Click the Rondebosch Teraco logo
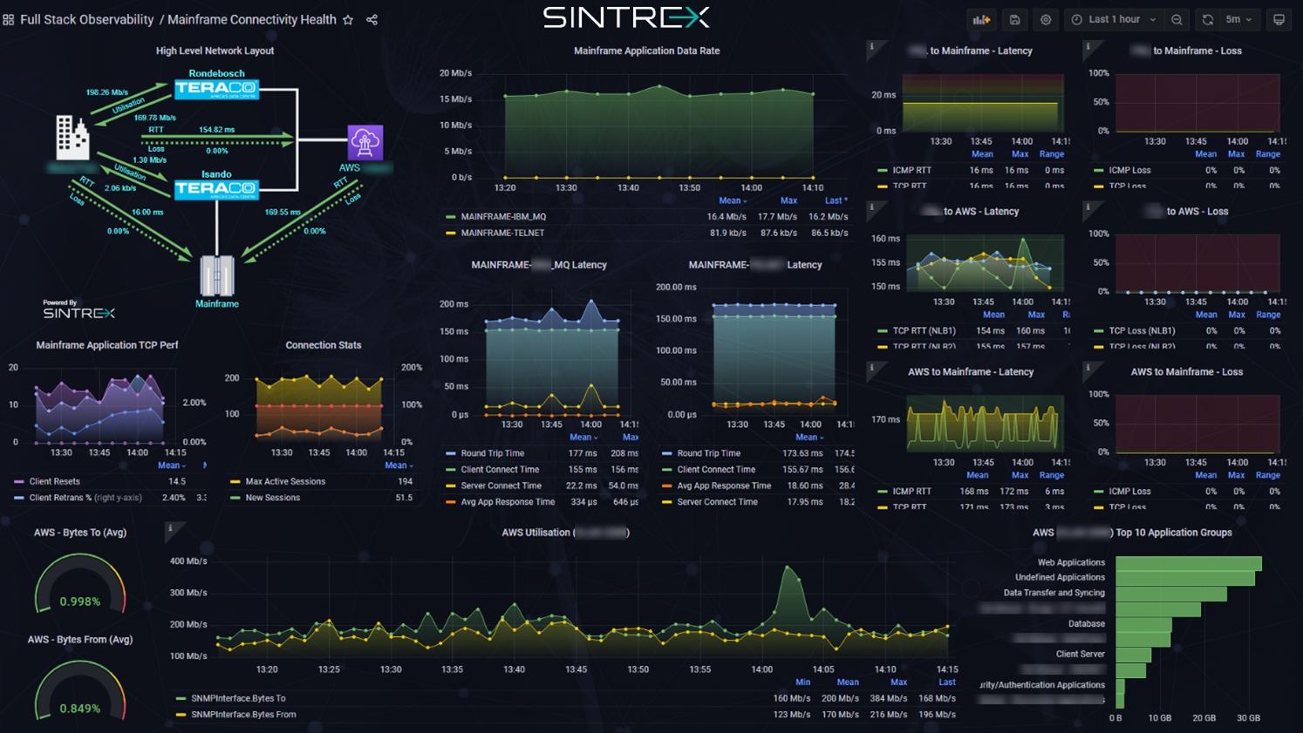The image size is (1303, 733). tap(216, 89)
